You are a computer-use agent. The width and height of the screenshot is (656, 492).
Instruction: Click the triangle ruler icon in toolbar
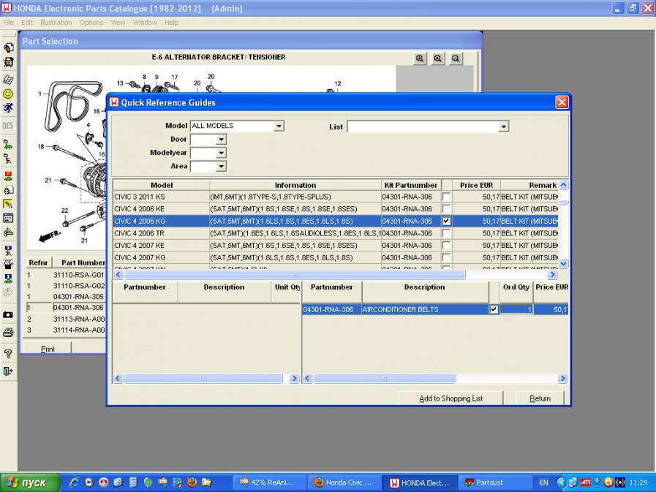(x=8, y=232)
